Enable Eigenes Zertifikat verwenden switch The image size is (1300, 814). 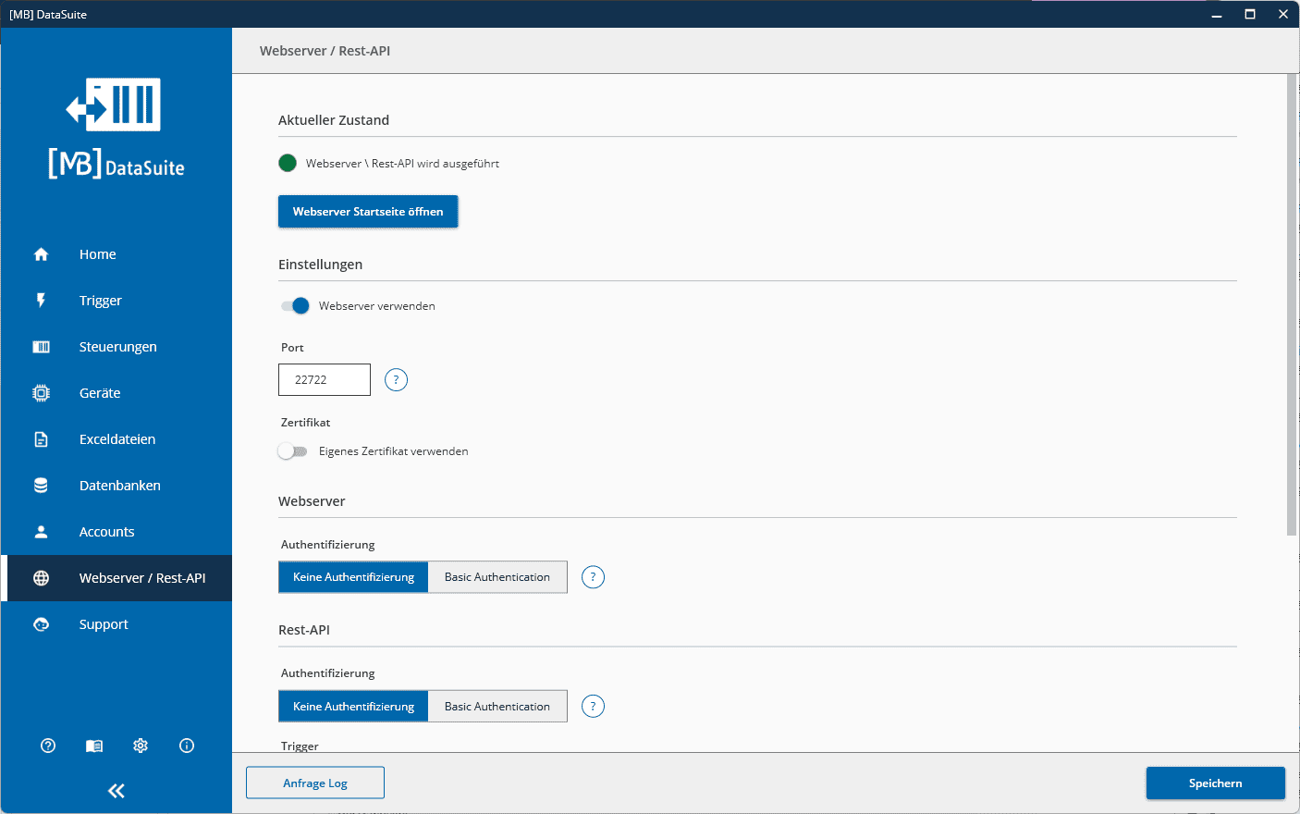pyautogui.click(x=293, y=451)
